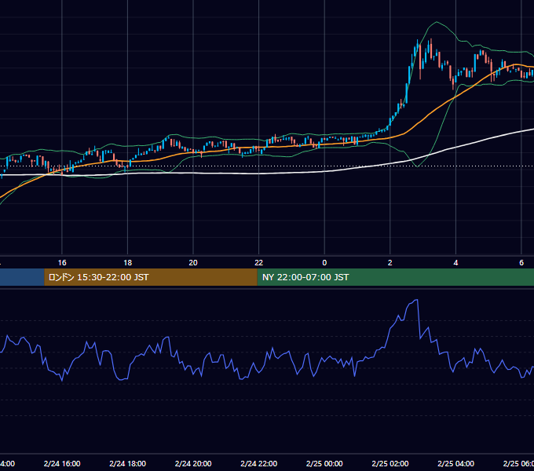534x471 pixels.
Task: Click the blue session bar before ロンドン
Action: point(22,277)
